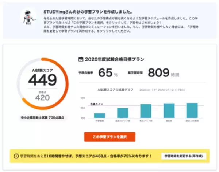Click the yellow banner text about 210時間
The image size is (219, 172).
(86, 156)
